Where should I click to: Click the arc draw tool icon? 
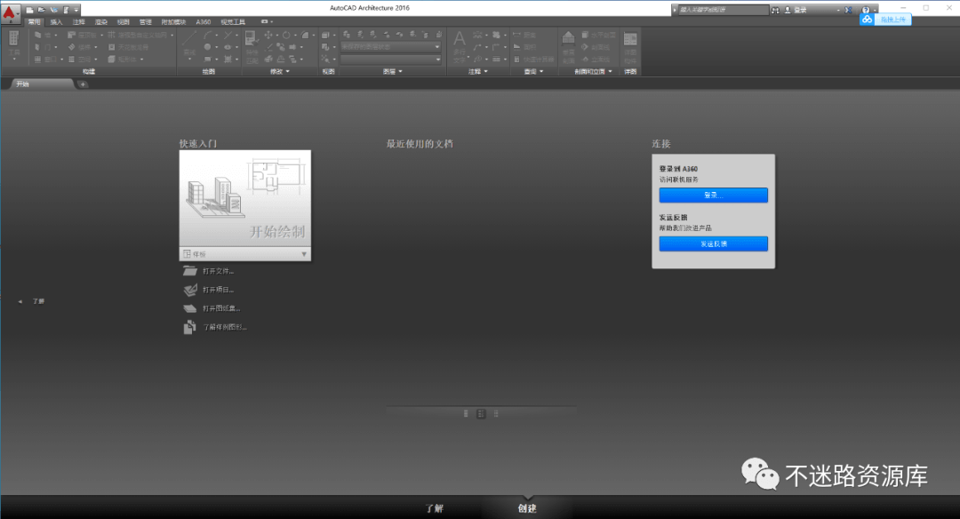click(x=208, y=35)
